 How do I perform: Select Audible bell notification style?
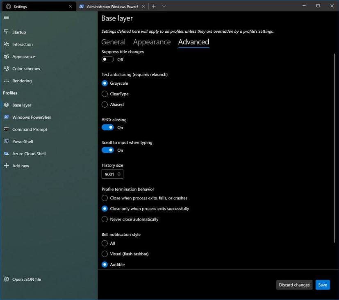coord(113,264)
